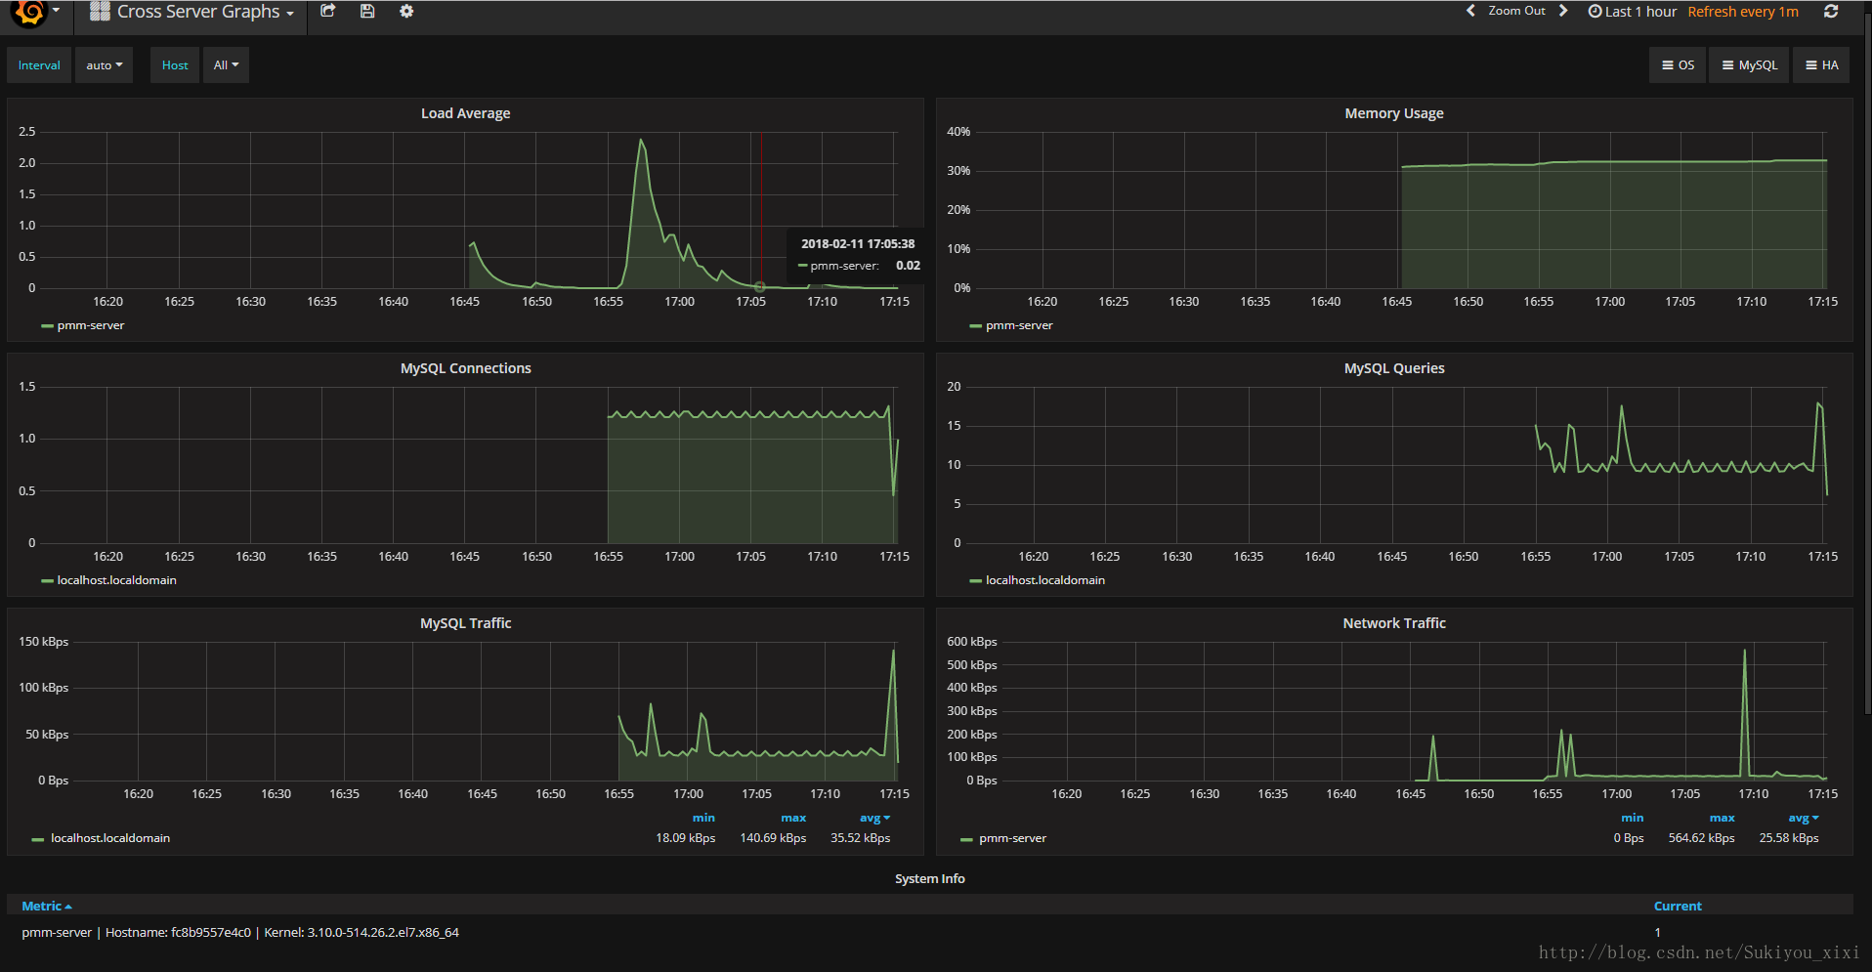
Task: Click Load Average peak near 16:57
Action: click(641, 140)
